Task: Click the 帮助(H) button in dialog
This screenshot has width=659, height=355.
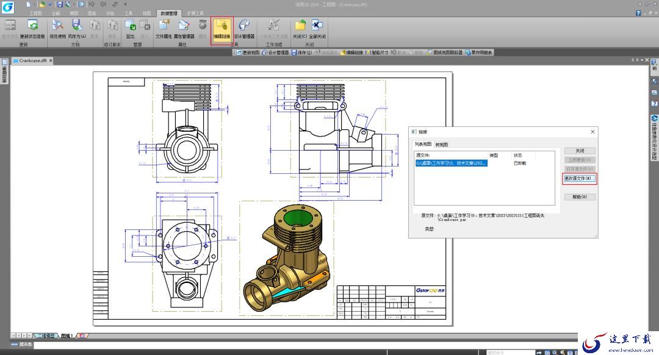Action: [580, 196]
